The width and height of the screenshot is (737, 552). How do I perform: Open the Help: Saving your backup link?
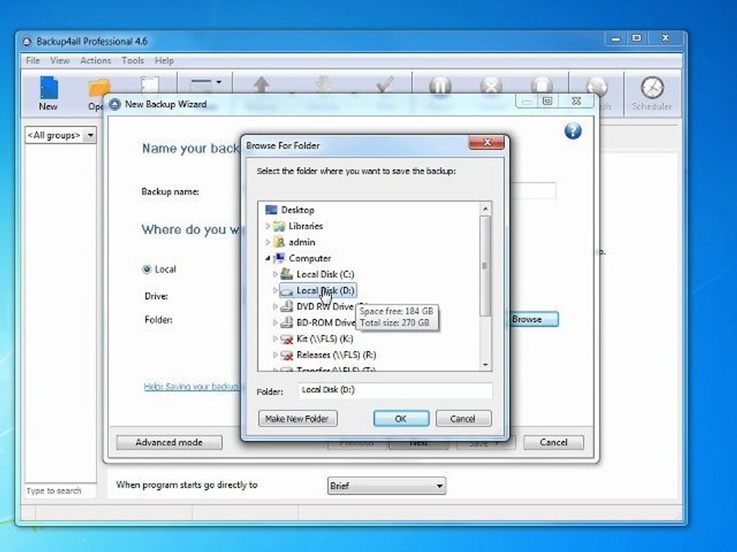click(x=192, y=386)
